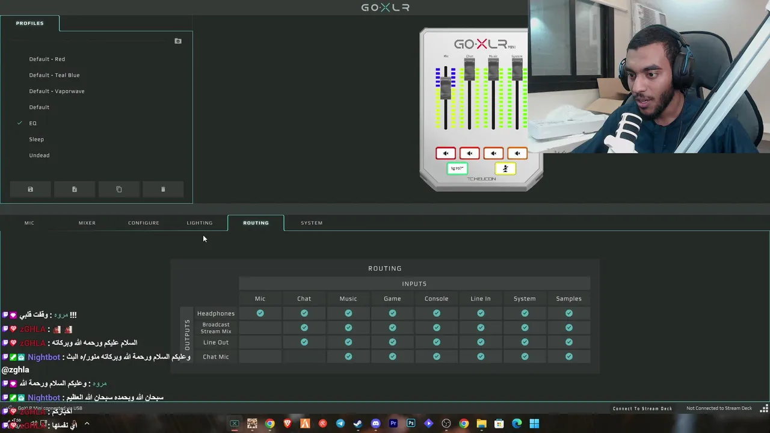This screenshot has height=433, width=770.
Task: Open the profiles folder settings icon
Action: (x=177, y=41)
